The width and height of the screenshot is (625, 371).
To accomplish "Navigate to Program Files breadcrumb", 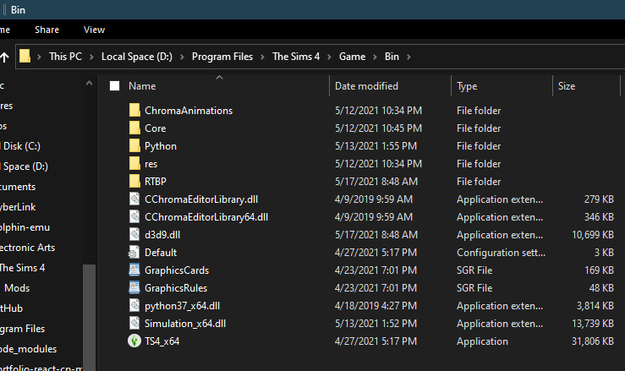I will pos(222,57).
